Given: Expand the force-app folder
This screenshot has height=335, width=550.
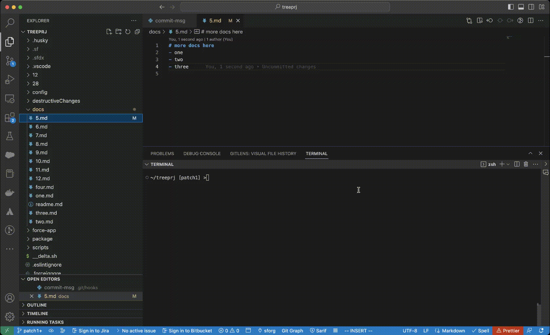Looking at the screenshot, I should (44, 230).
